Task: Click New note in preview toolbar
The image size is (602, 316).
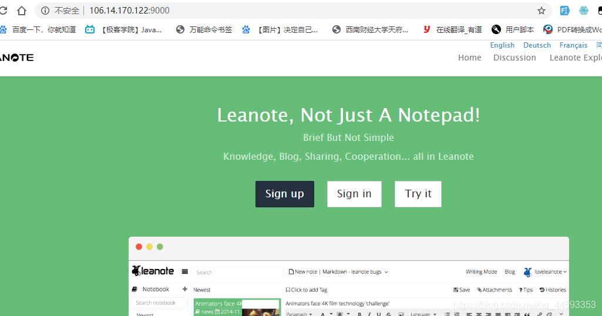Action: tap(303, 271)
